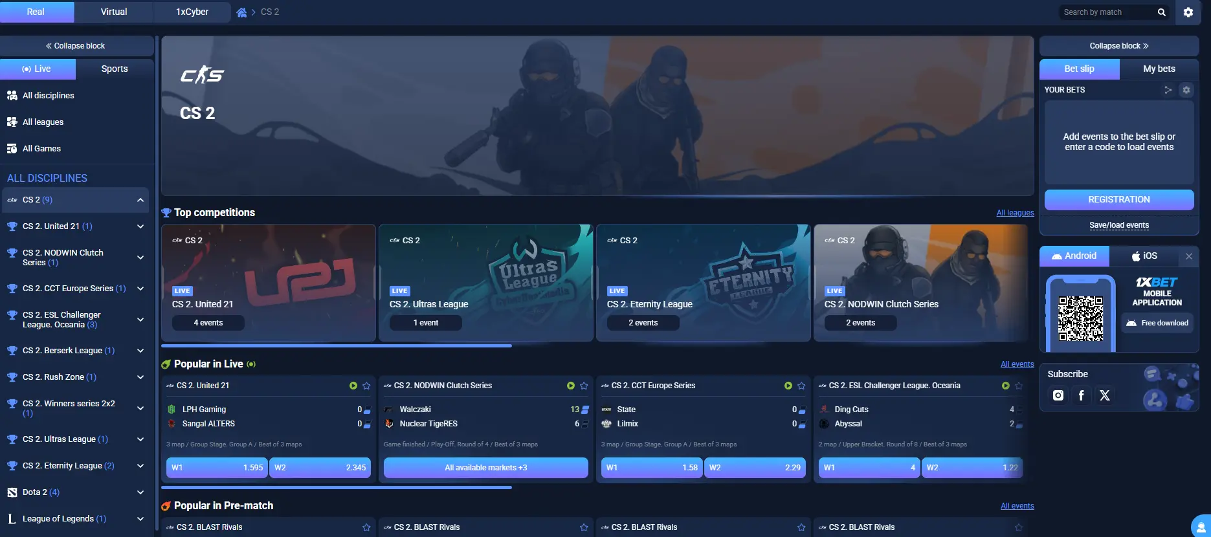1211x537 pixels.
Task: Click the trophy icon beside CS 2. Rush Zone
Action: point(12,377)
